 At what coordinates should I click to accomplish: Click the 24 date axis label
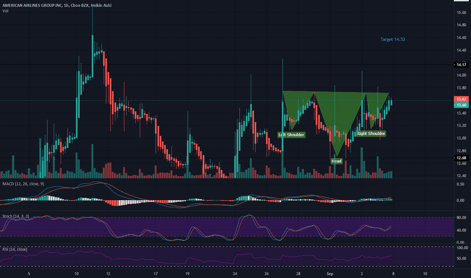[x=235, y=273]
